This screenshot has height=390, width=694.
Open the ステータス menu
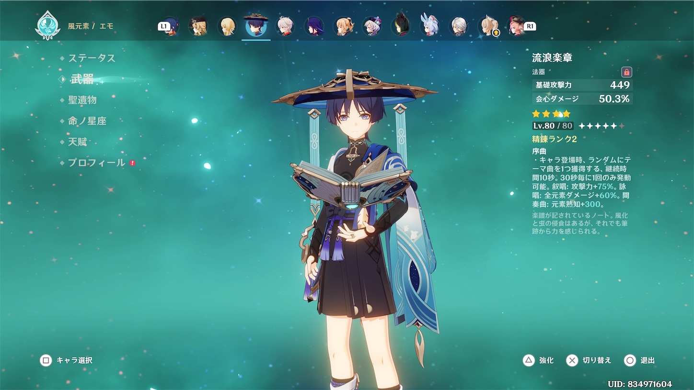click(92, 58)
